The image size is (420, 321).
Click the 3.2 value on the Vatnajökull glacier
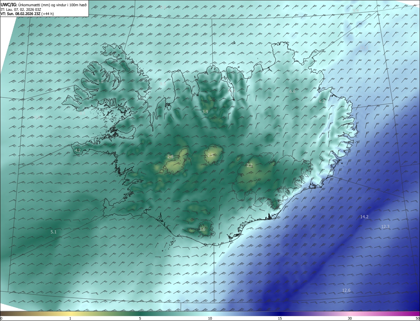[249, 165]
